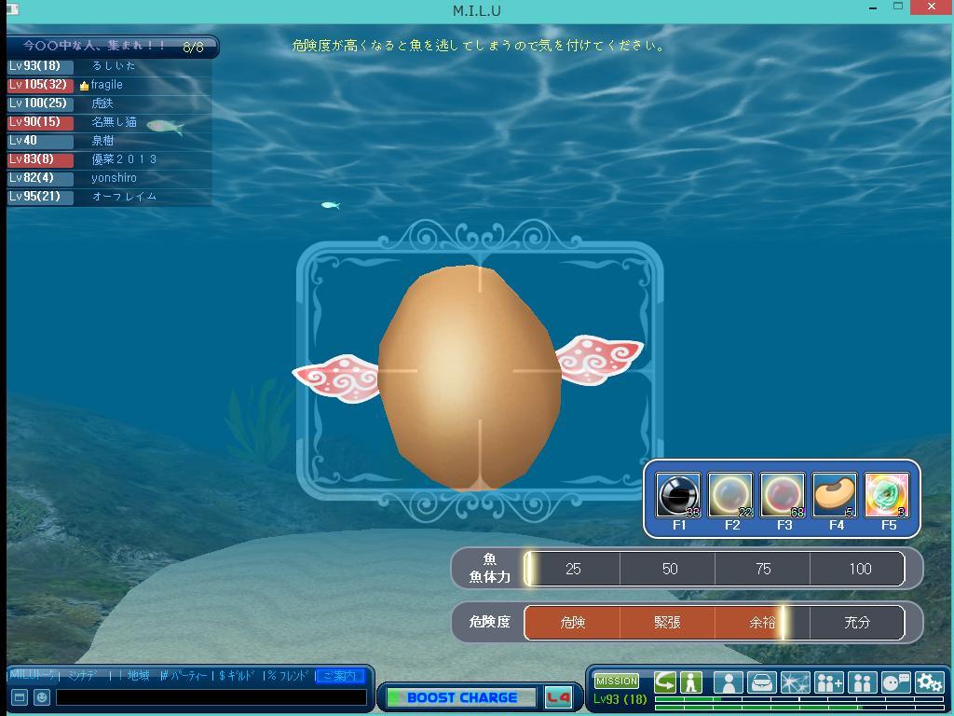
Task: Use the F2 blue bubble item
Action: click(730, 495)
